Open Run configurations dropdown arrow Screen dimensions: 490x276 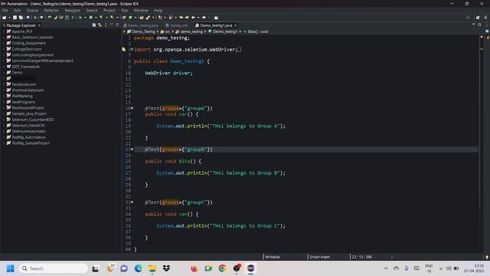[96, 18]
